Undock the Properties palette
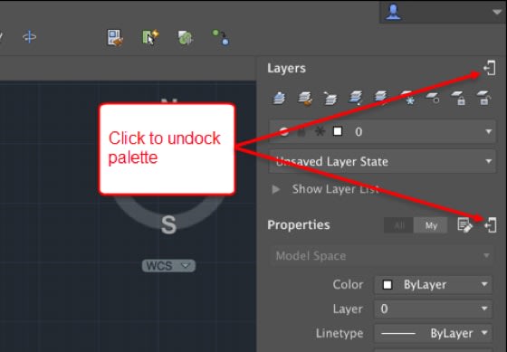The height and width of the screenshot is (352, 507). 491,224
